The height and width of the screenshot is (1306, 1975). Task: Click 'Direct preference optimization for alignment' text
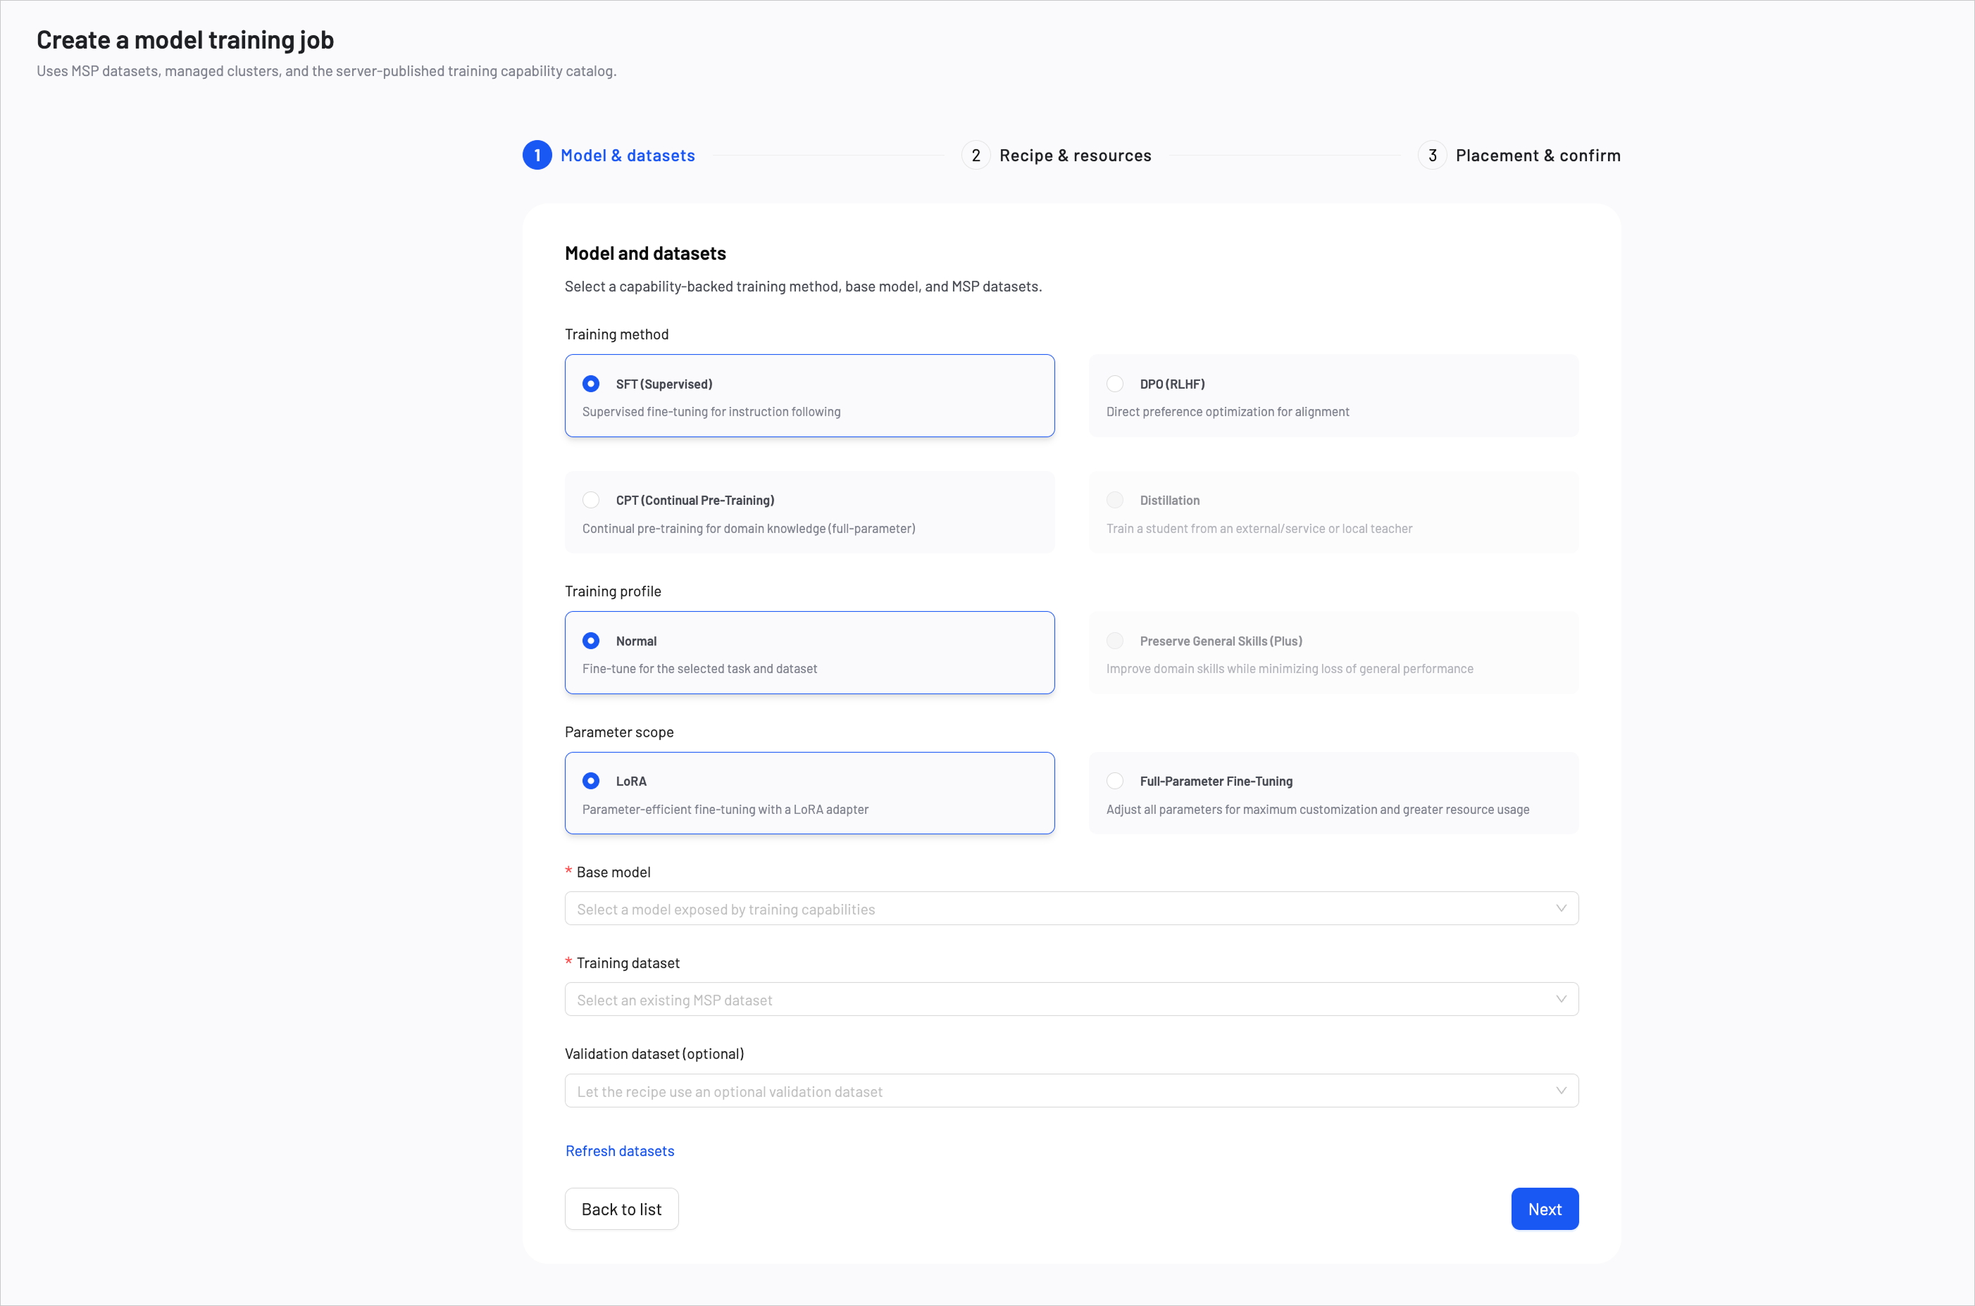pyautogui.click(x=1228, y=413)
